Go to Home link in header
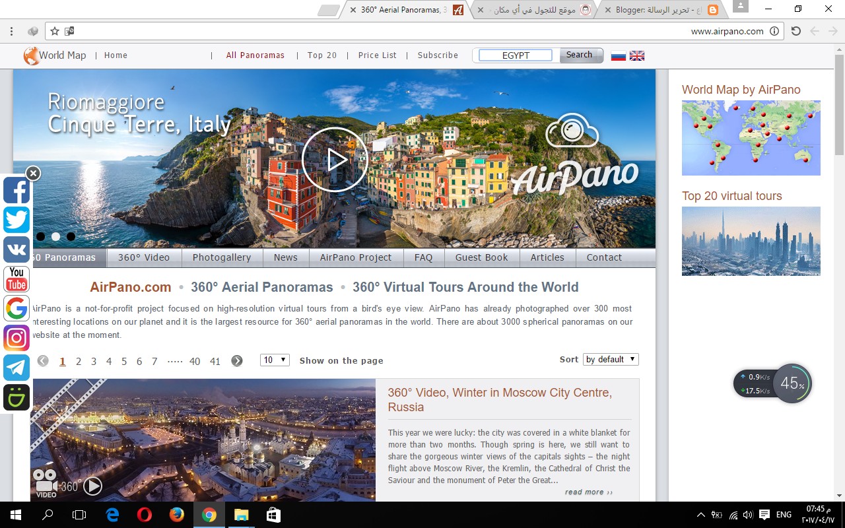 click(x=116, y=55)
